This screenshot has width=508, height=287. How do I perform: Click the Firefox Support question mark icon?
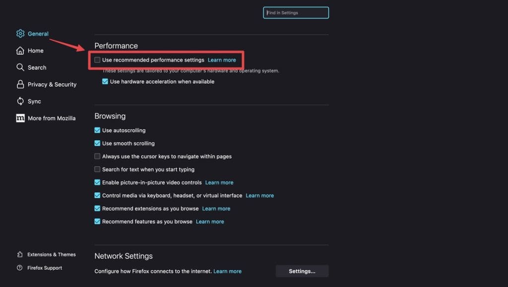click(20, 268)
